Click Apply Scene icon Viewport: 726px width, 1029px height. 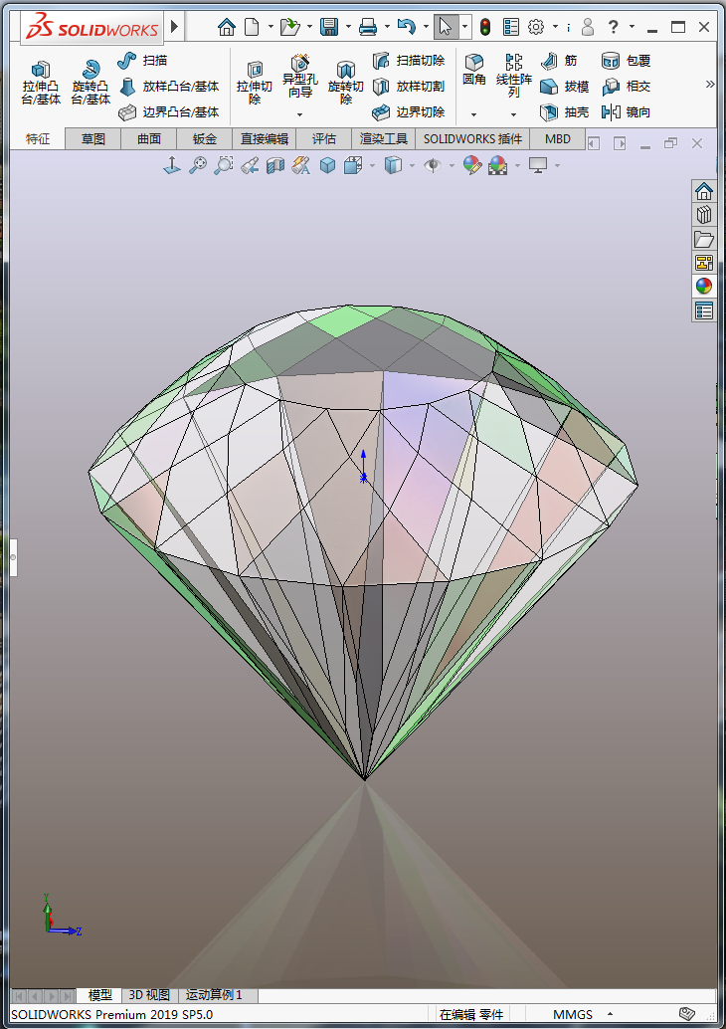click(498, 165)
